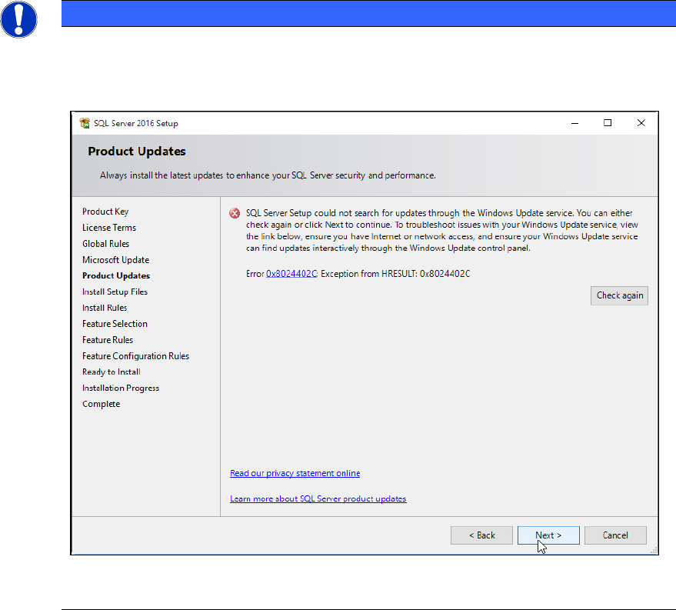
Task: Select License Terms step in sidebar
Action: (109, 228)
